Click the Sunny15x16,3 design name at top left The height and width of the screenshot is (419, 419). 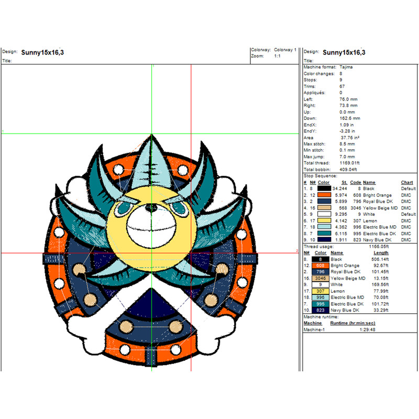point(42,52)
